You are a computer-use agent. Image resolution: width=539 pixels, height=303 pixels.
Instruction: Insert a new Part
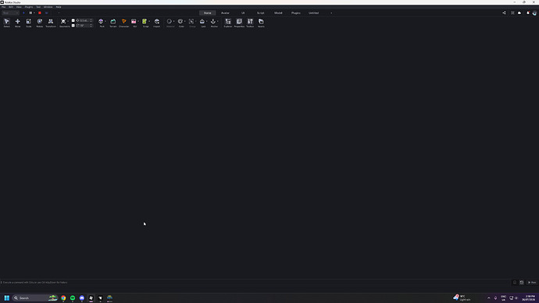coord(101,23)
